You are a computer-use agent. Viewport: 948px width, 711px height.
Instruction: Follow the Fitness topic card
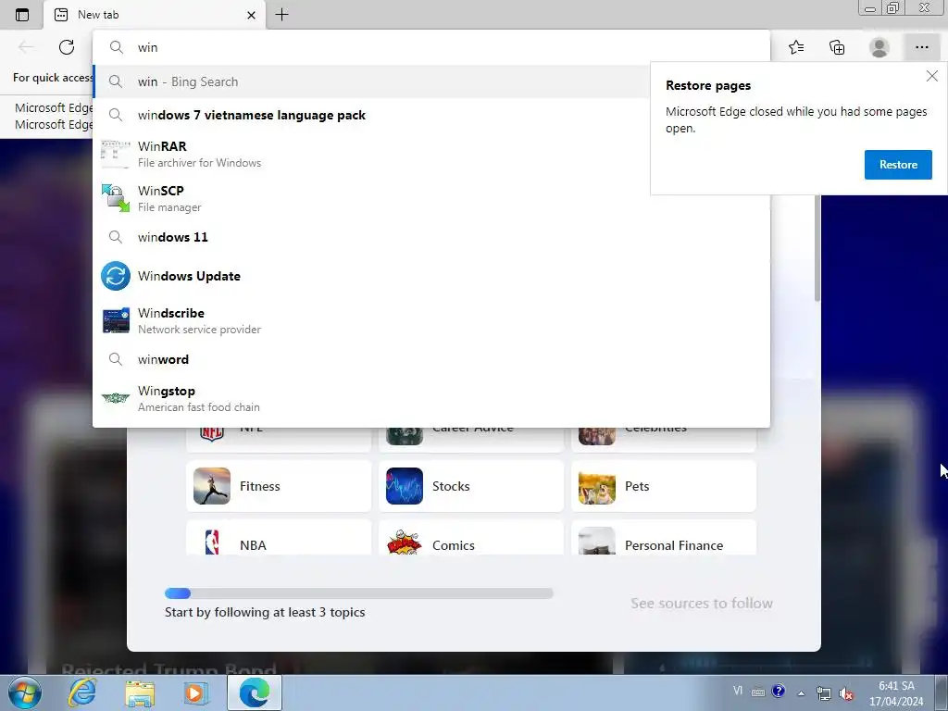(279, 486)
